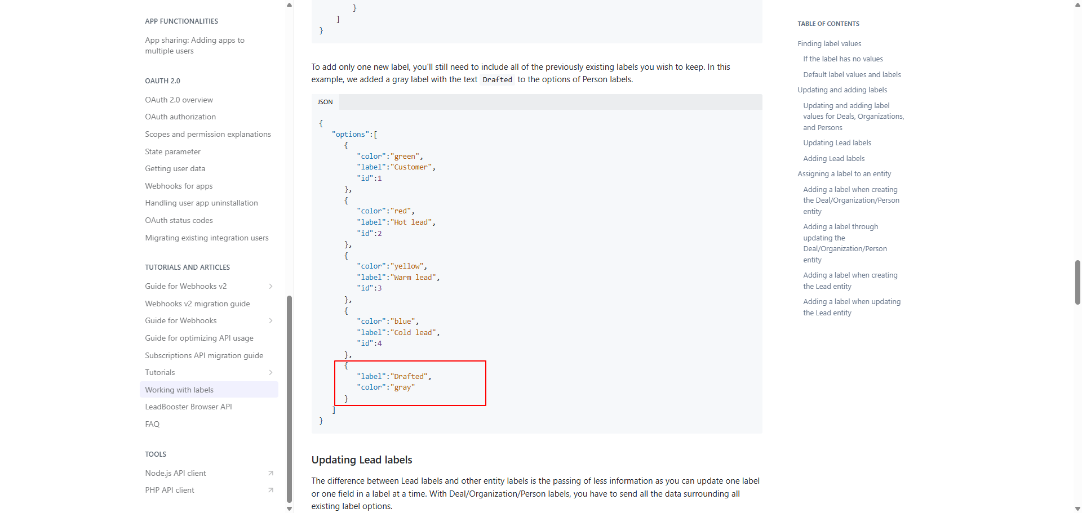Navigate to Adding Lead labels section
The width and height of the screenshot is (1082, 513).
(x=833, y=159)
